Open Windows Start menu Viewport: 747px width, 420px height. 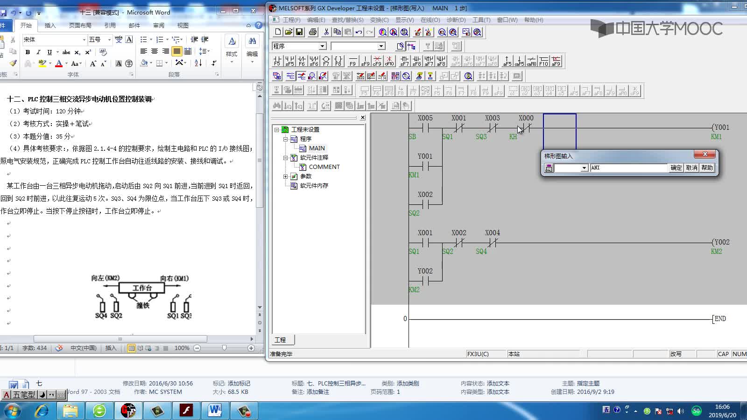(x=12, y=411)
